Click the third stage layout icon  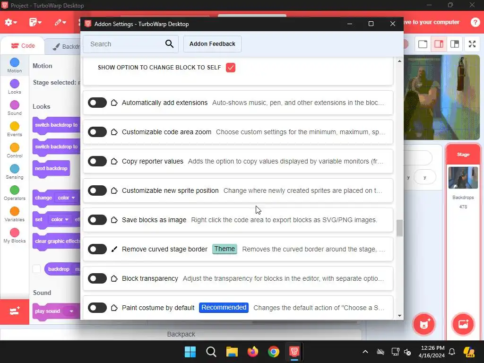pos(455,44)
